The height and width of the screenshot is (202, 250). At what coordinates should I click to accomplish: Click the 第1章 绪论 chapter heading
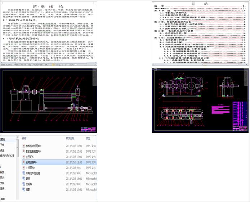(49, 6)
